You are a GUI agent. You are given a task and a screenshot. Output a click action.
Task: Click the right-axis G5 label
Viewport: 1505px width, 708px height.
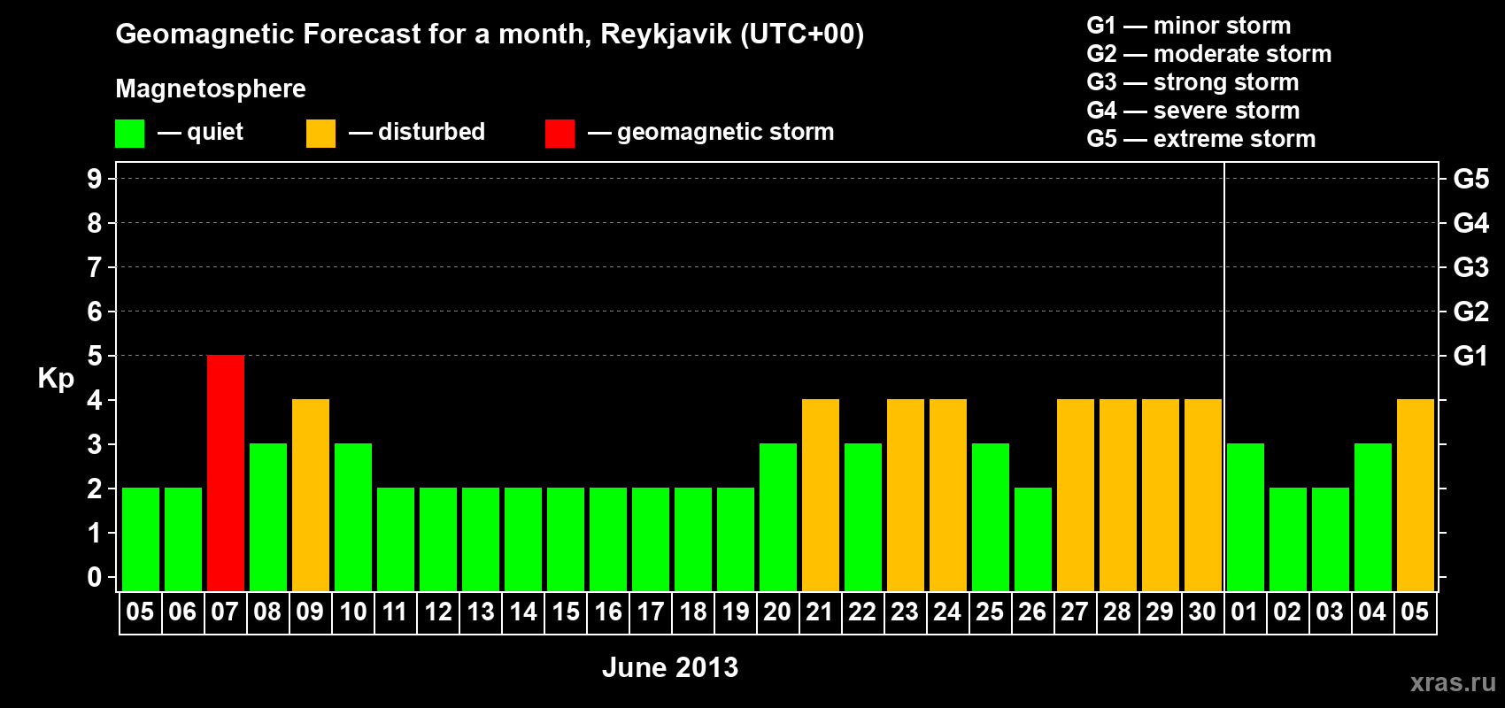(x=1470, y=179)
